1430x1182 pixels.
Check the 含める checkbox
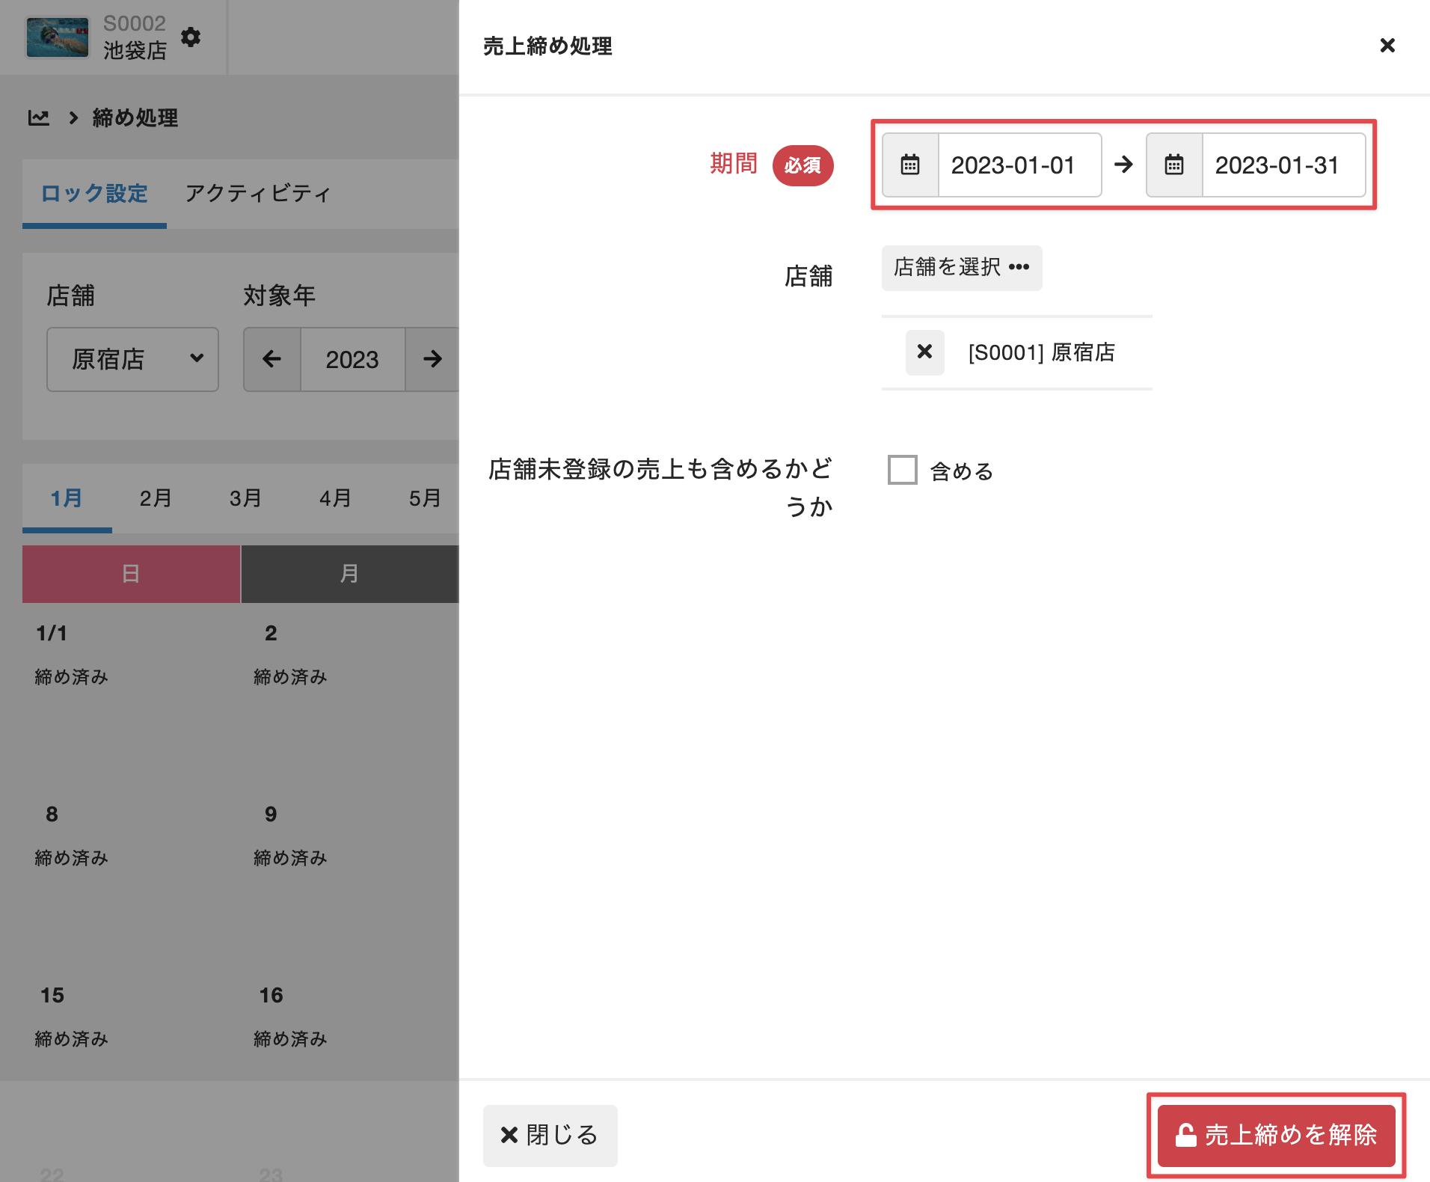click(902, 471)
